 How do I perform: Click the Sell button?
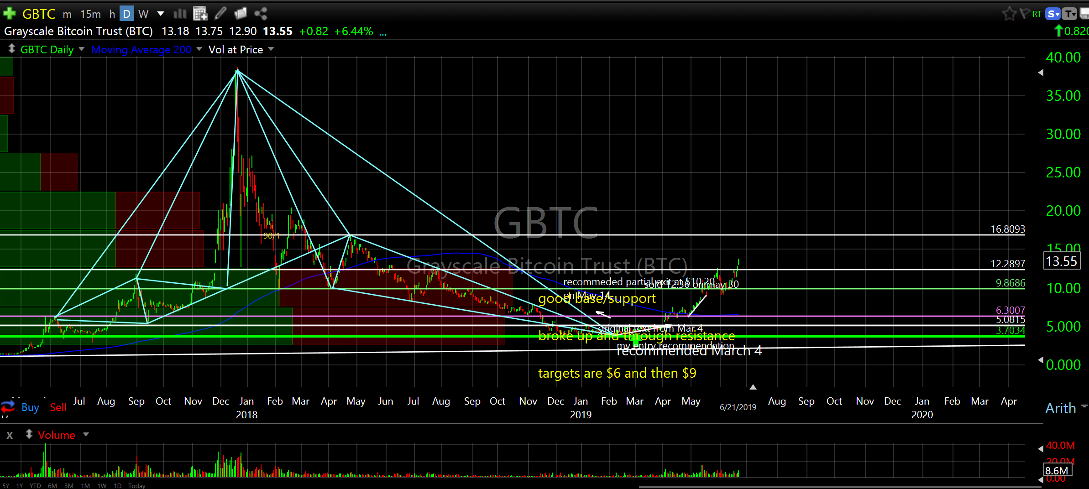[x=58, y=407]
